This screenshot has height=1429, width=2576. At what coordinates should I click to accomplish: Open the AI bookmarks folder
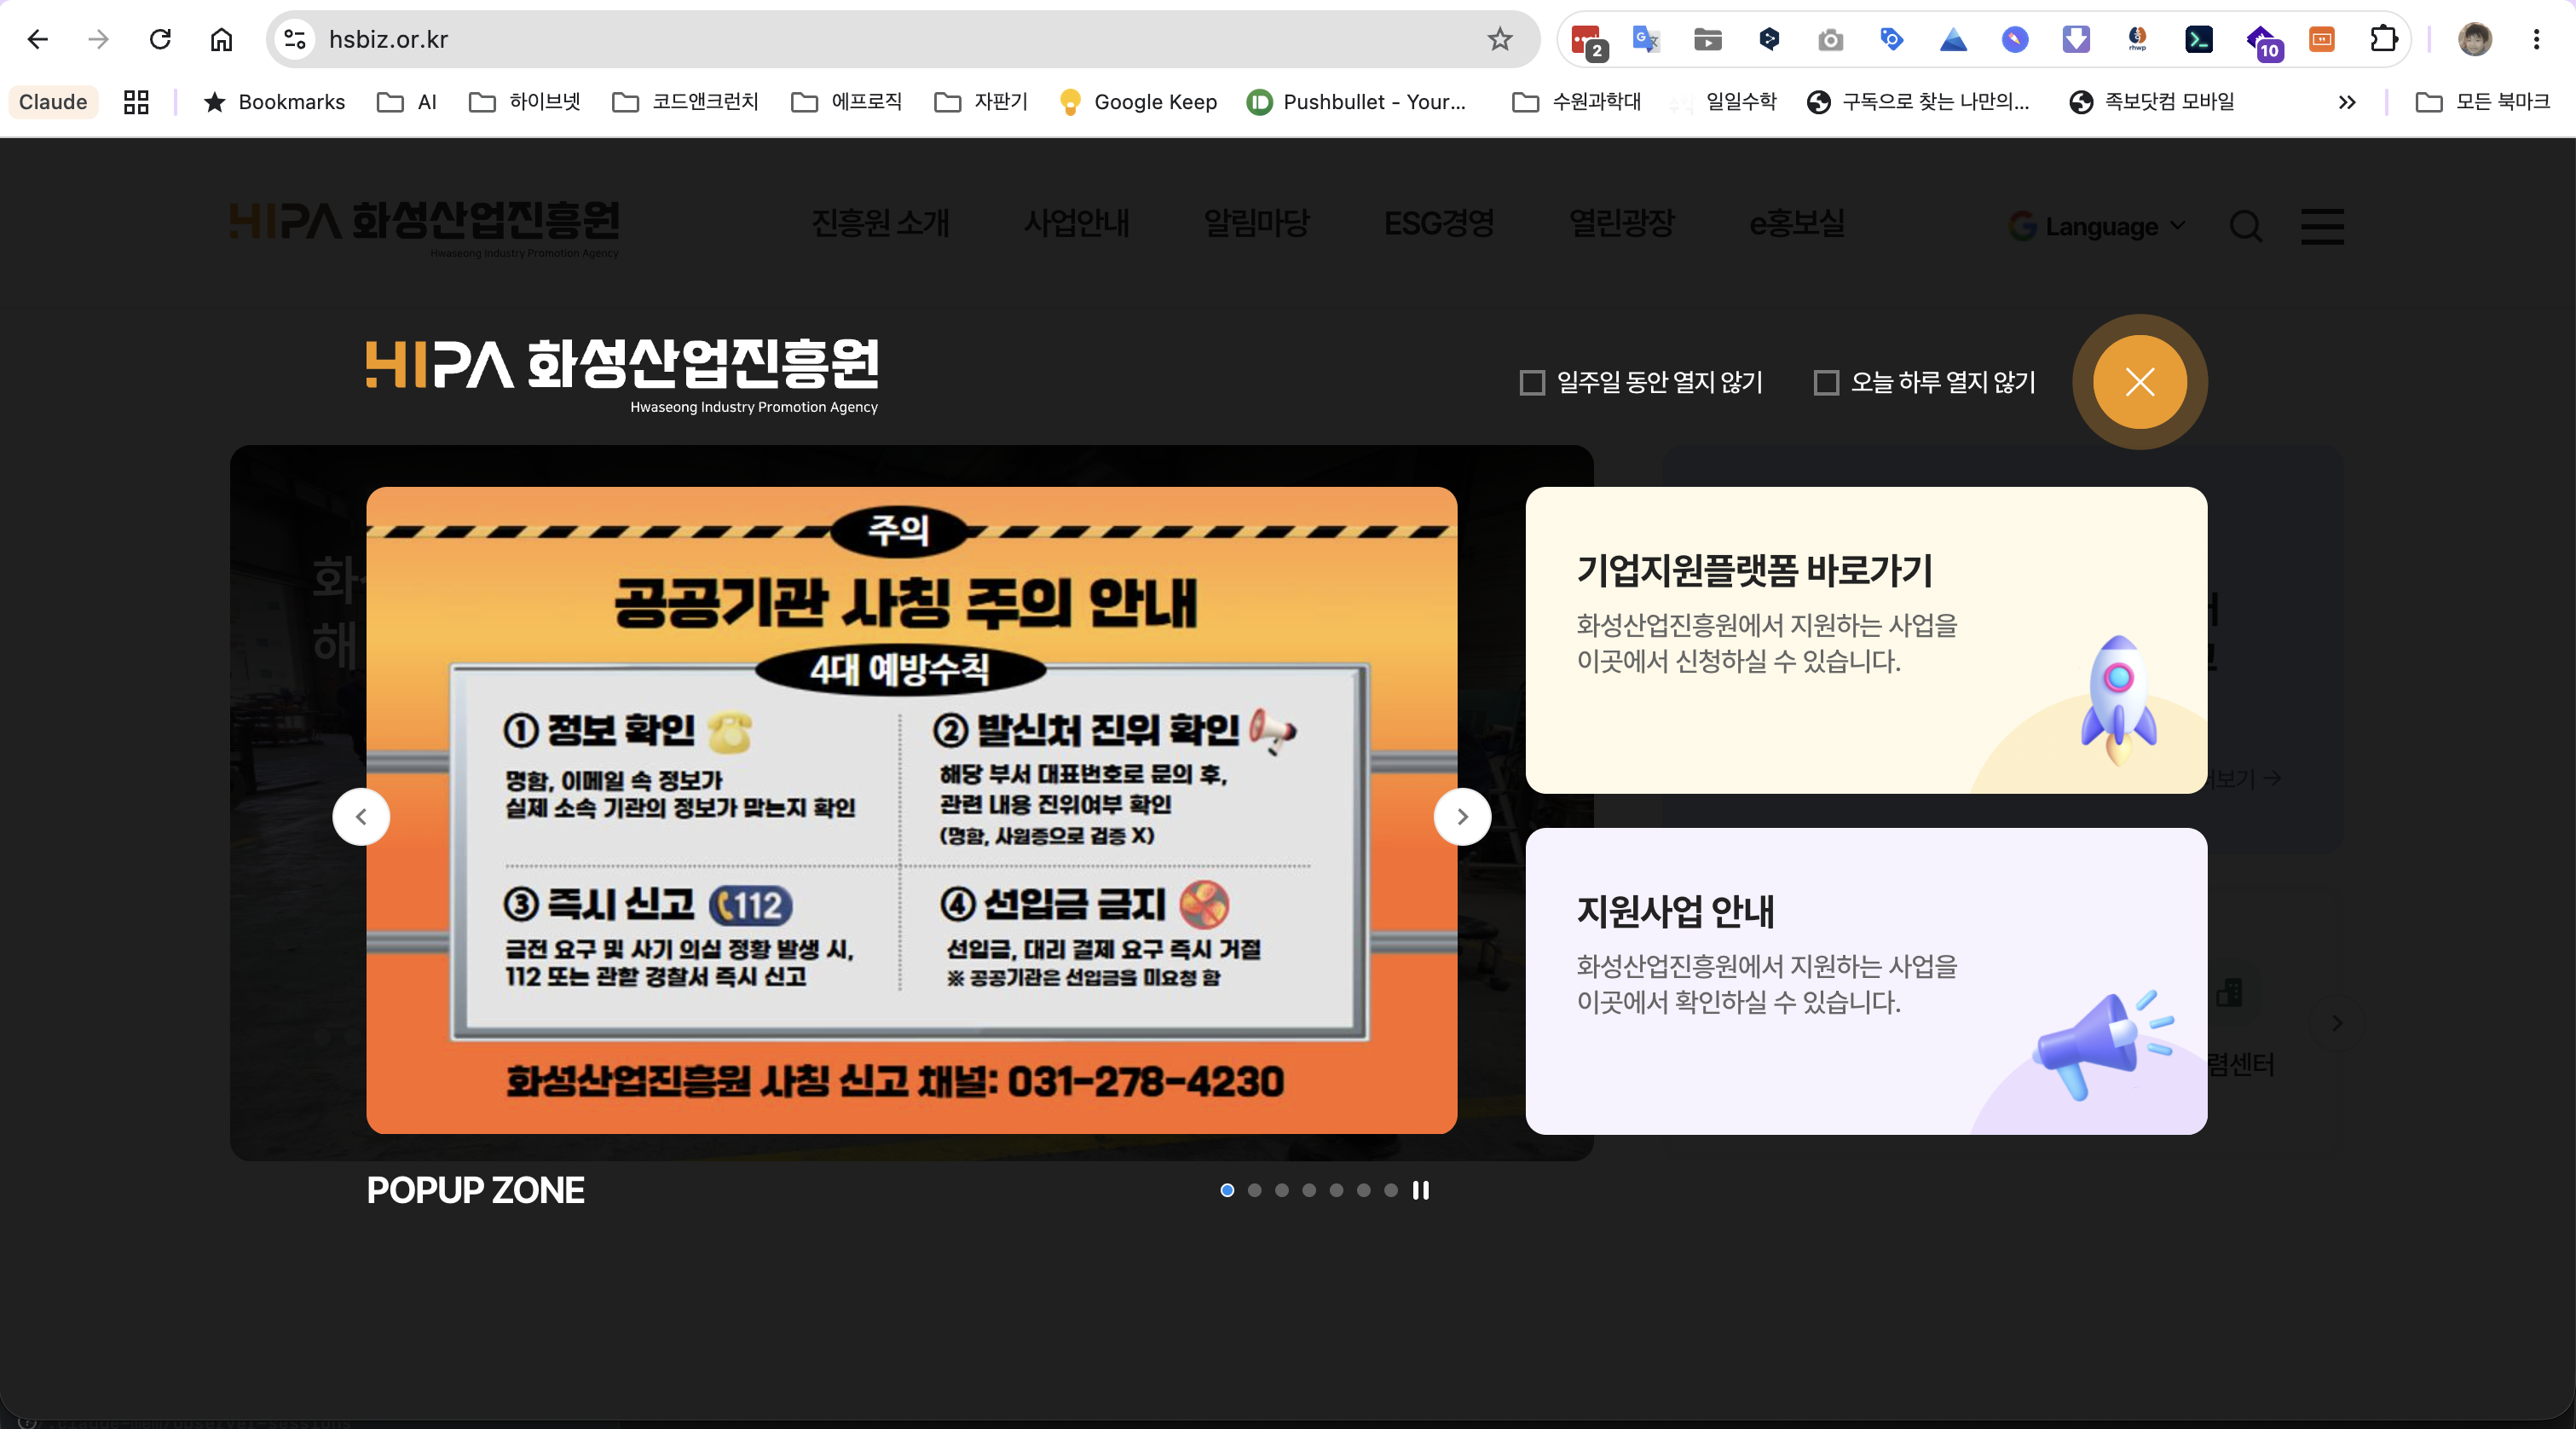pos(406,101)
